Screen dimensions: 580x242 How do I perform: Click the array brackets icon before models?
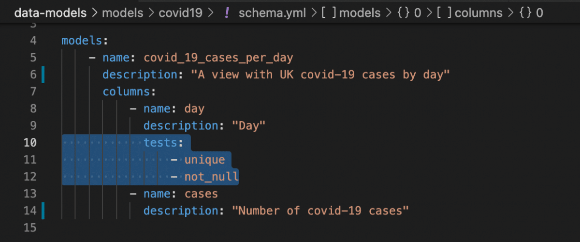pos(329,13)
